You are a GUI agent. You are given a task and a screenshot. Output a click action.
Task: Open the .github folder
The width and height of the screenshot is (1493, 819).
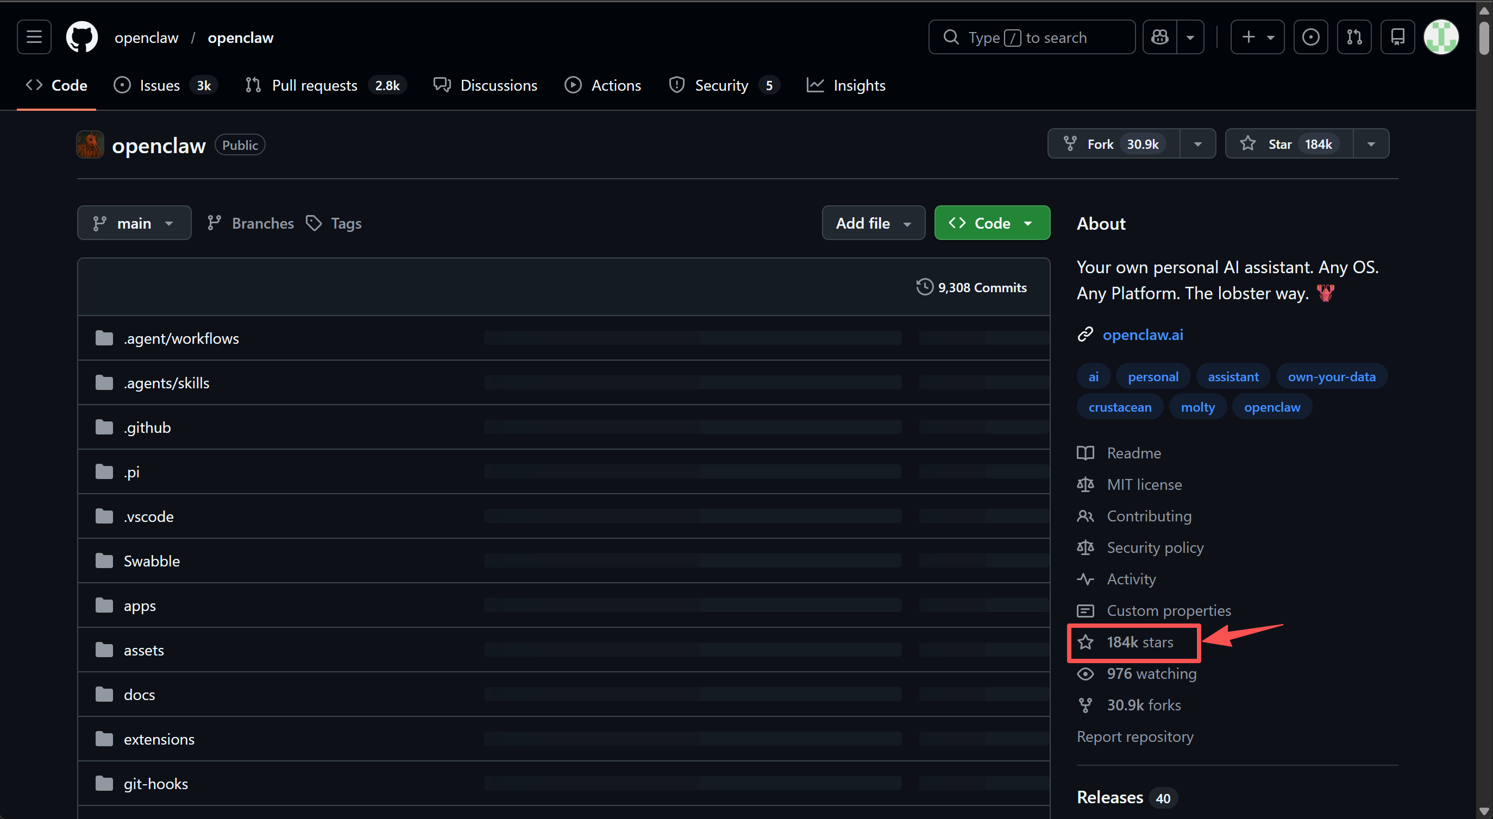[x=147, y=427]
